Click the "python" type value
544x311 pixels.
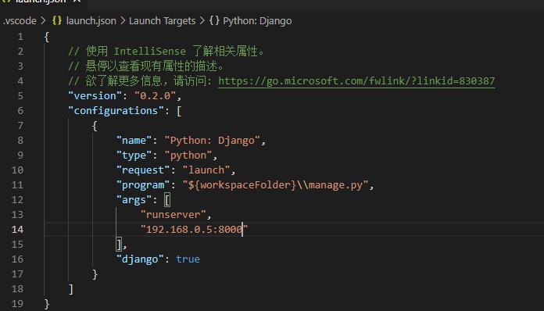pos(188,155)
